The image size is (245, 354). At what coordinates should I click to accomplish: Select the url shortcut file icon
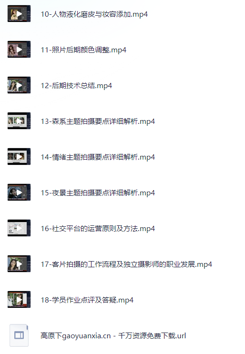pos(19,335)
